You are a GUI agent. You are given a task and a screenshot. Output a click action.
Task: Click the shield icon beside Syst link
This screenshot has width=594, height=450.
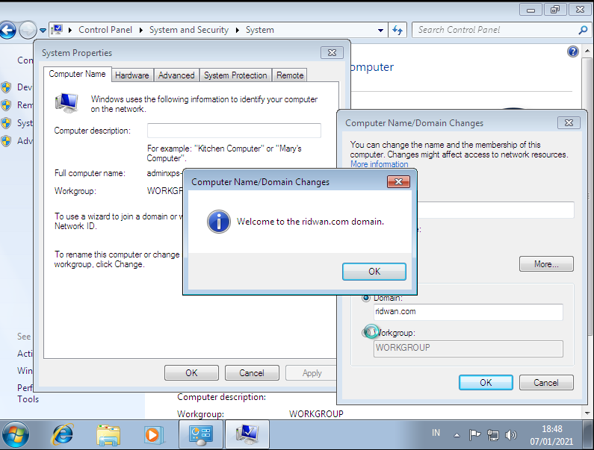pos(6,123)
